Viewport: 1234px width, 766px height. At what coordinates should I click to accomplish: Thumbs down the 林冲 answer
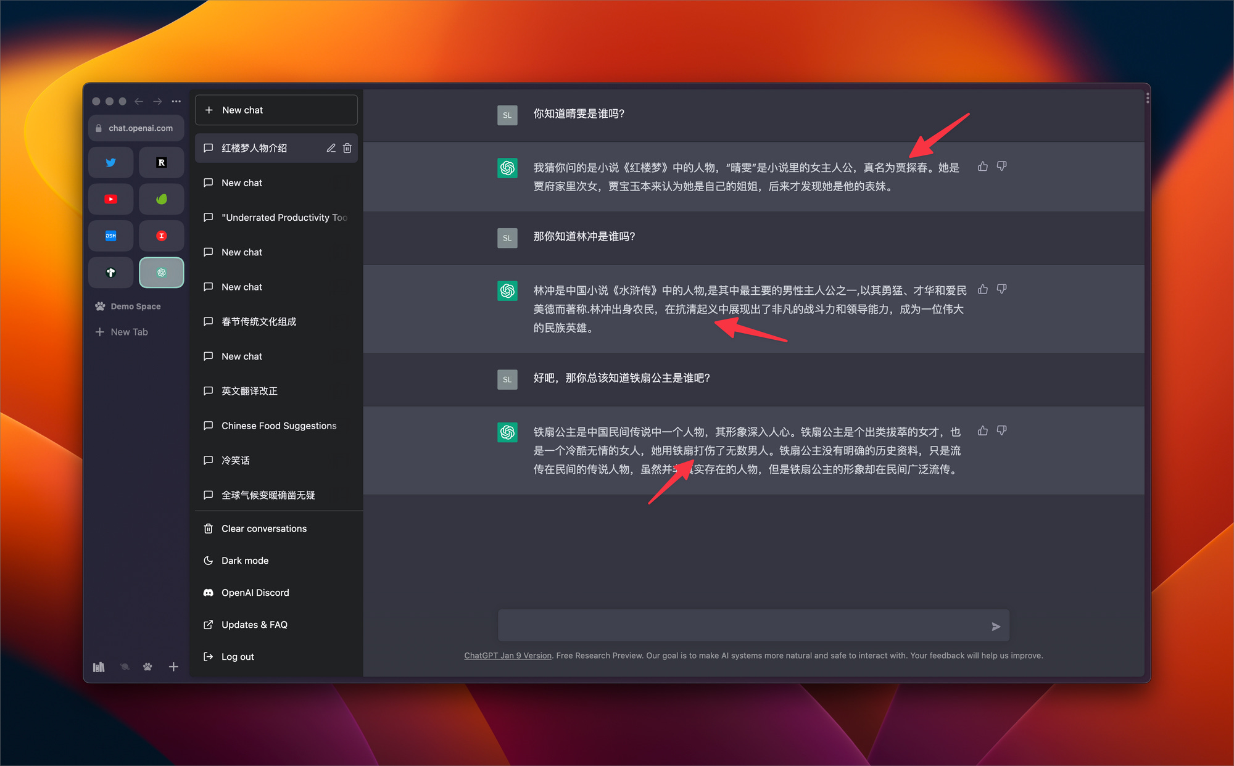coord(1001,289)
